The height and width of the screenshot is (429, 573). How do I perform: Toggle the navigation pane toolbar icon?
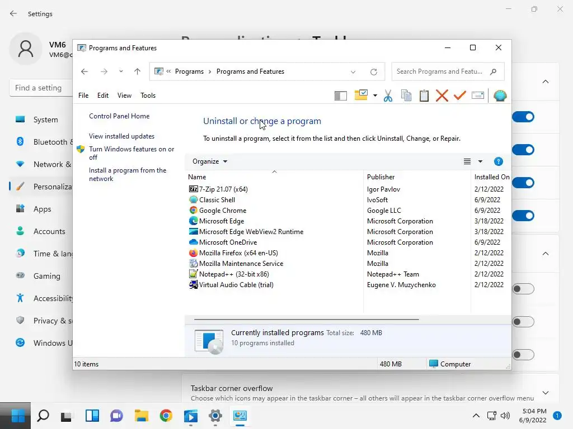tap(341, 96)
